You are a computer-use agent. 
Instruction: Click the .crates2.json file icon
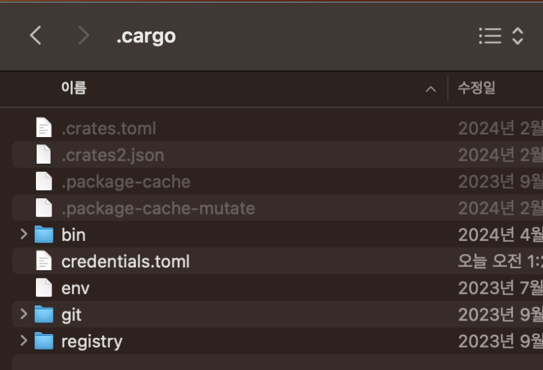point(44,155)
